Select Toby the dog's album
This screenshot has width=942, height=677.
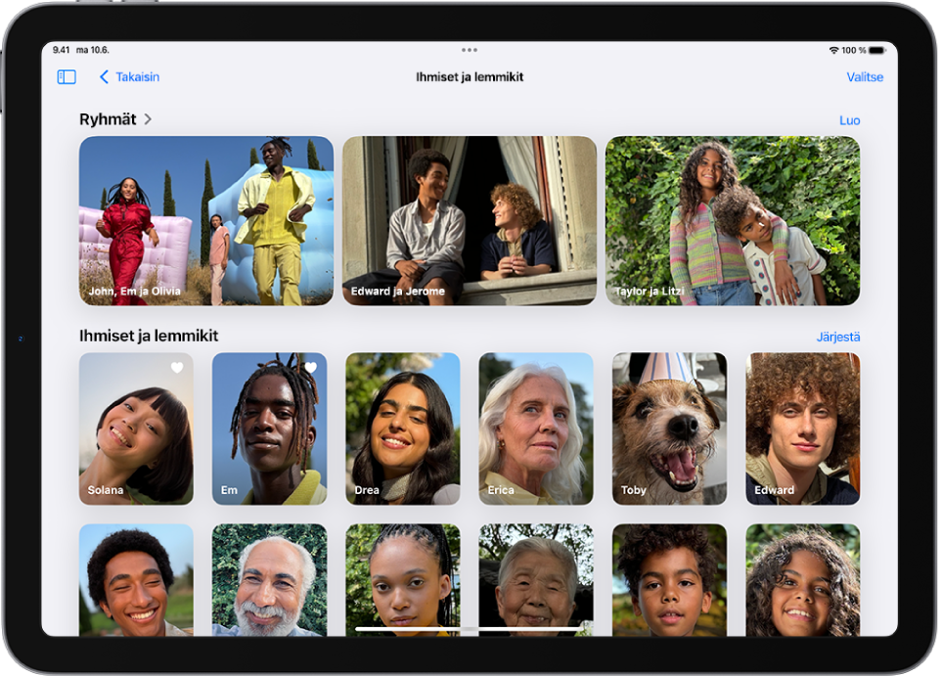[669, 429]
